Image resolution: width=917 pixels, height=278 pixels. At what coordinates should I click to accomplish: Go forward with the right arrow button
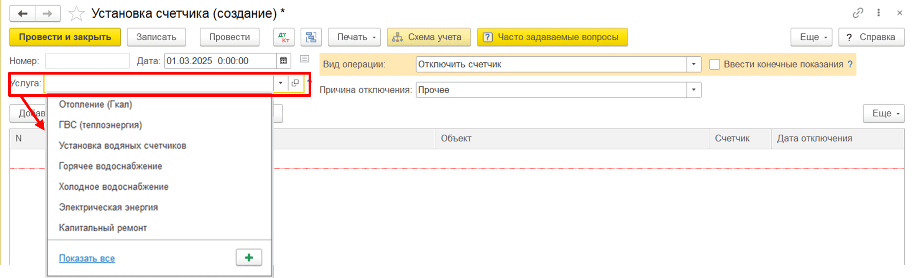click(x=48, y=14)
